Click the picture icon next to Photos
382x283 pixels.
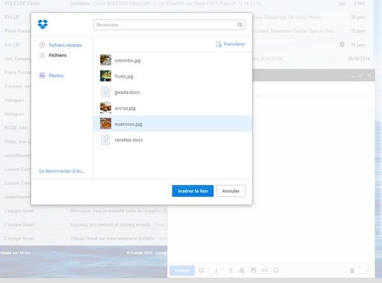click(x=42, y=76)
